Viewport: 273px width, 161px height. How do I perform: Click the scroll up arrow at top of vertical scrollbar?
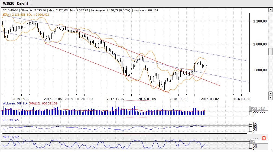tap(270, 10)
